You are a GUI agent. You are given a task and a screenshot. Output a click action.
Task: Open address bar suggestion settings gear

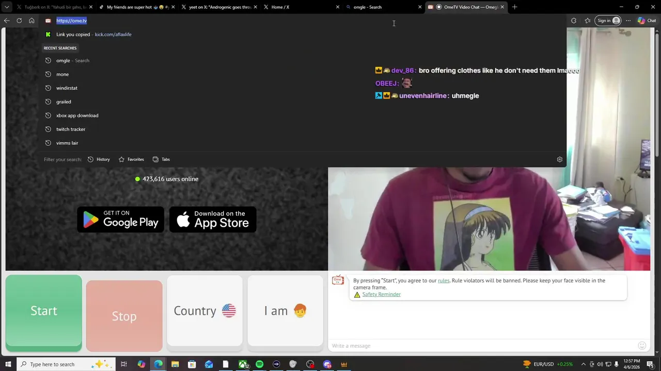coord(560,159)
